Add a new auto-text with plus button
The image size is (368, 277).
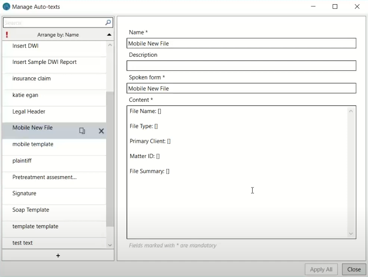pos(58,256)
